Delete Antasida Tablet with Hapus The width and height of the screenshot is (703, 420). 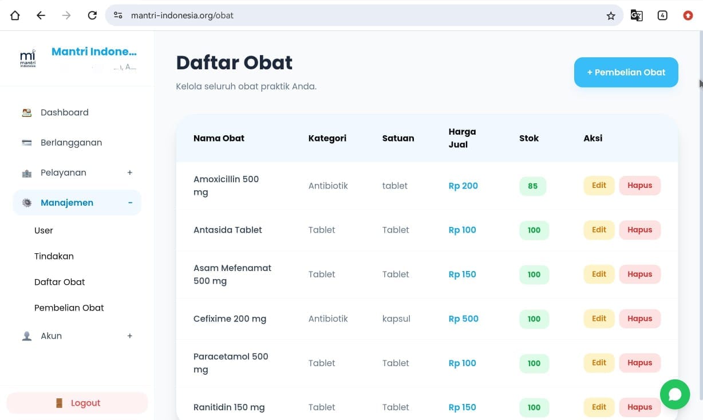point(640,230)
